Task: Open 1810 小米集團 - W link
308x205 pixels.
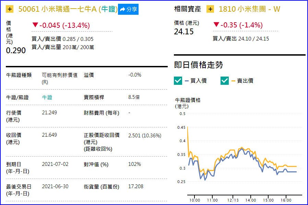Action: (x=249, y=9)
